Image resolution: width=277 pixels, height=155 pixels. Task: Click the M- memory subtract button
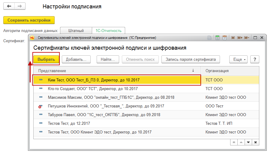tap(247, 38)
